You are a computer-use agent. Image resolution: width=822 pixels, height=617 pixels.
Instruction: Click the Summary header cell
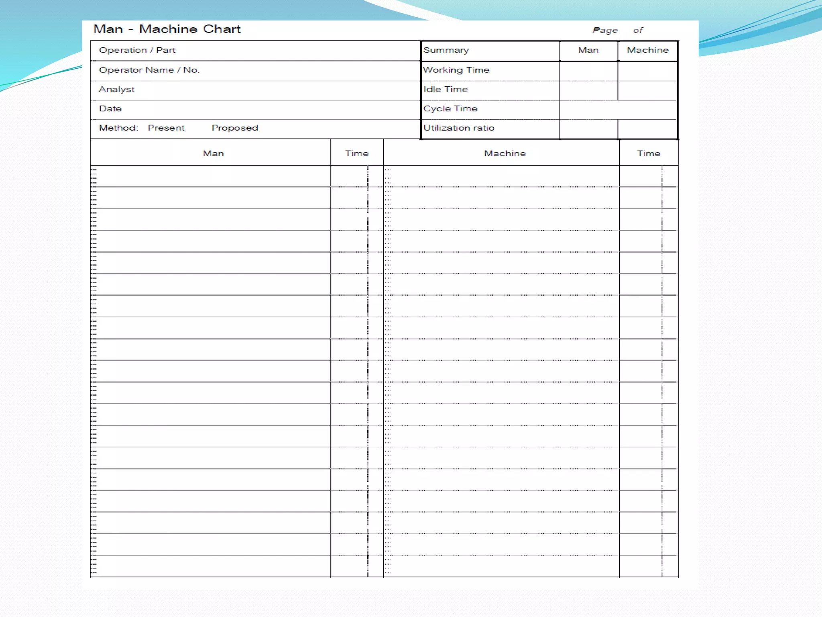446,50
